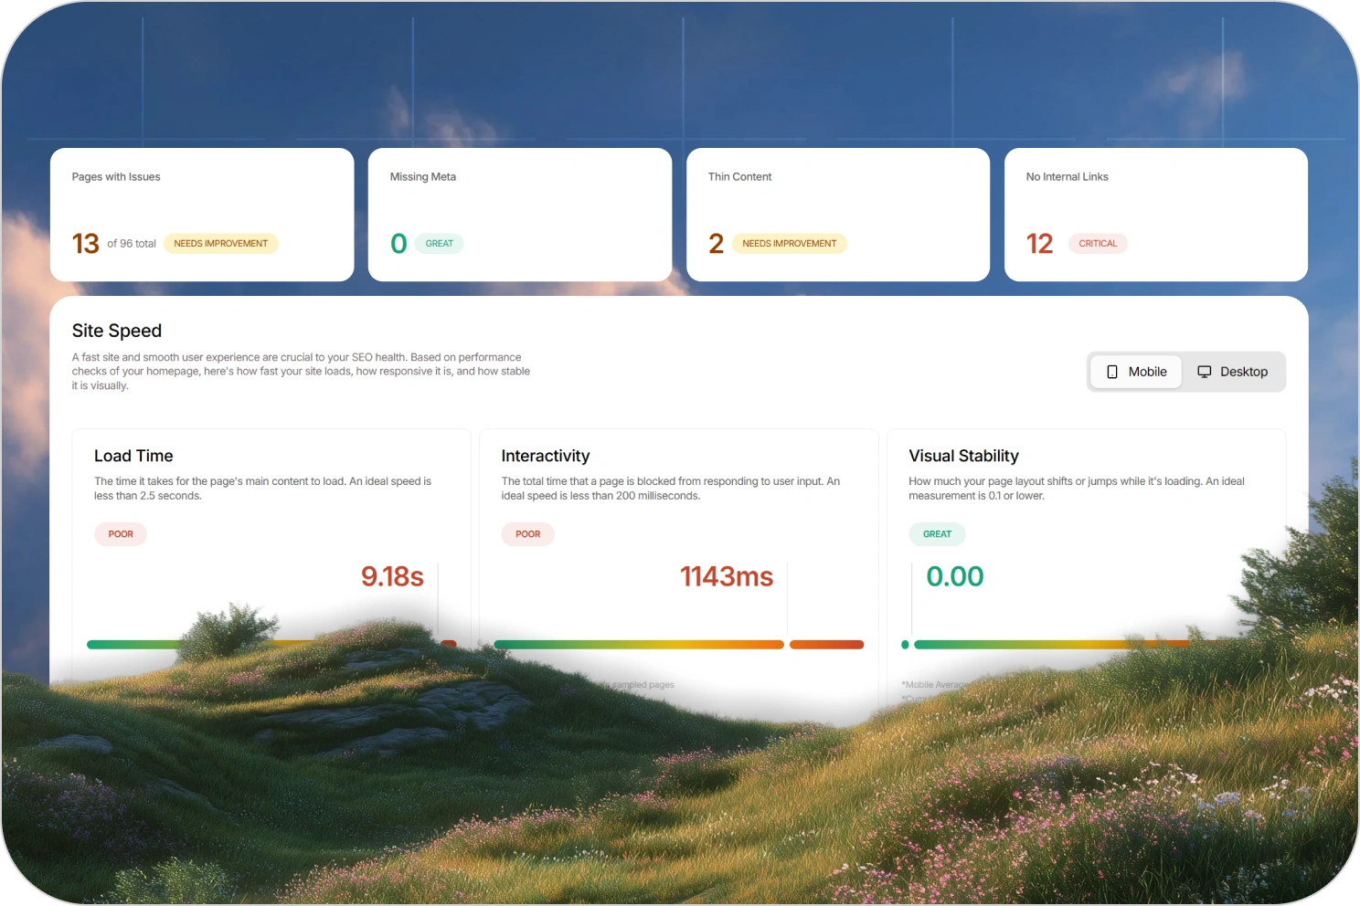Open the Pages with Issues report
Image resolution: width=1360 pixels, height=906 pixels.
[202, 214]
